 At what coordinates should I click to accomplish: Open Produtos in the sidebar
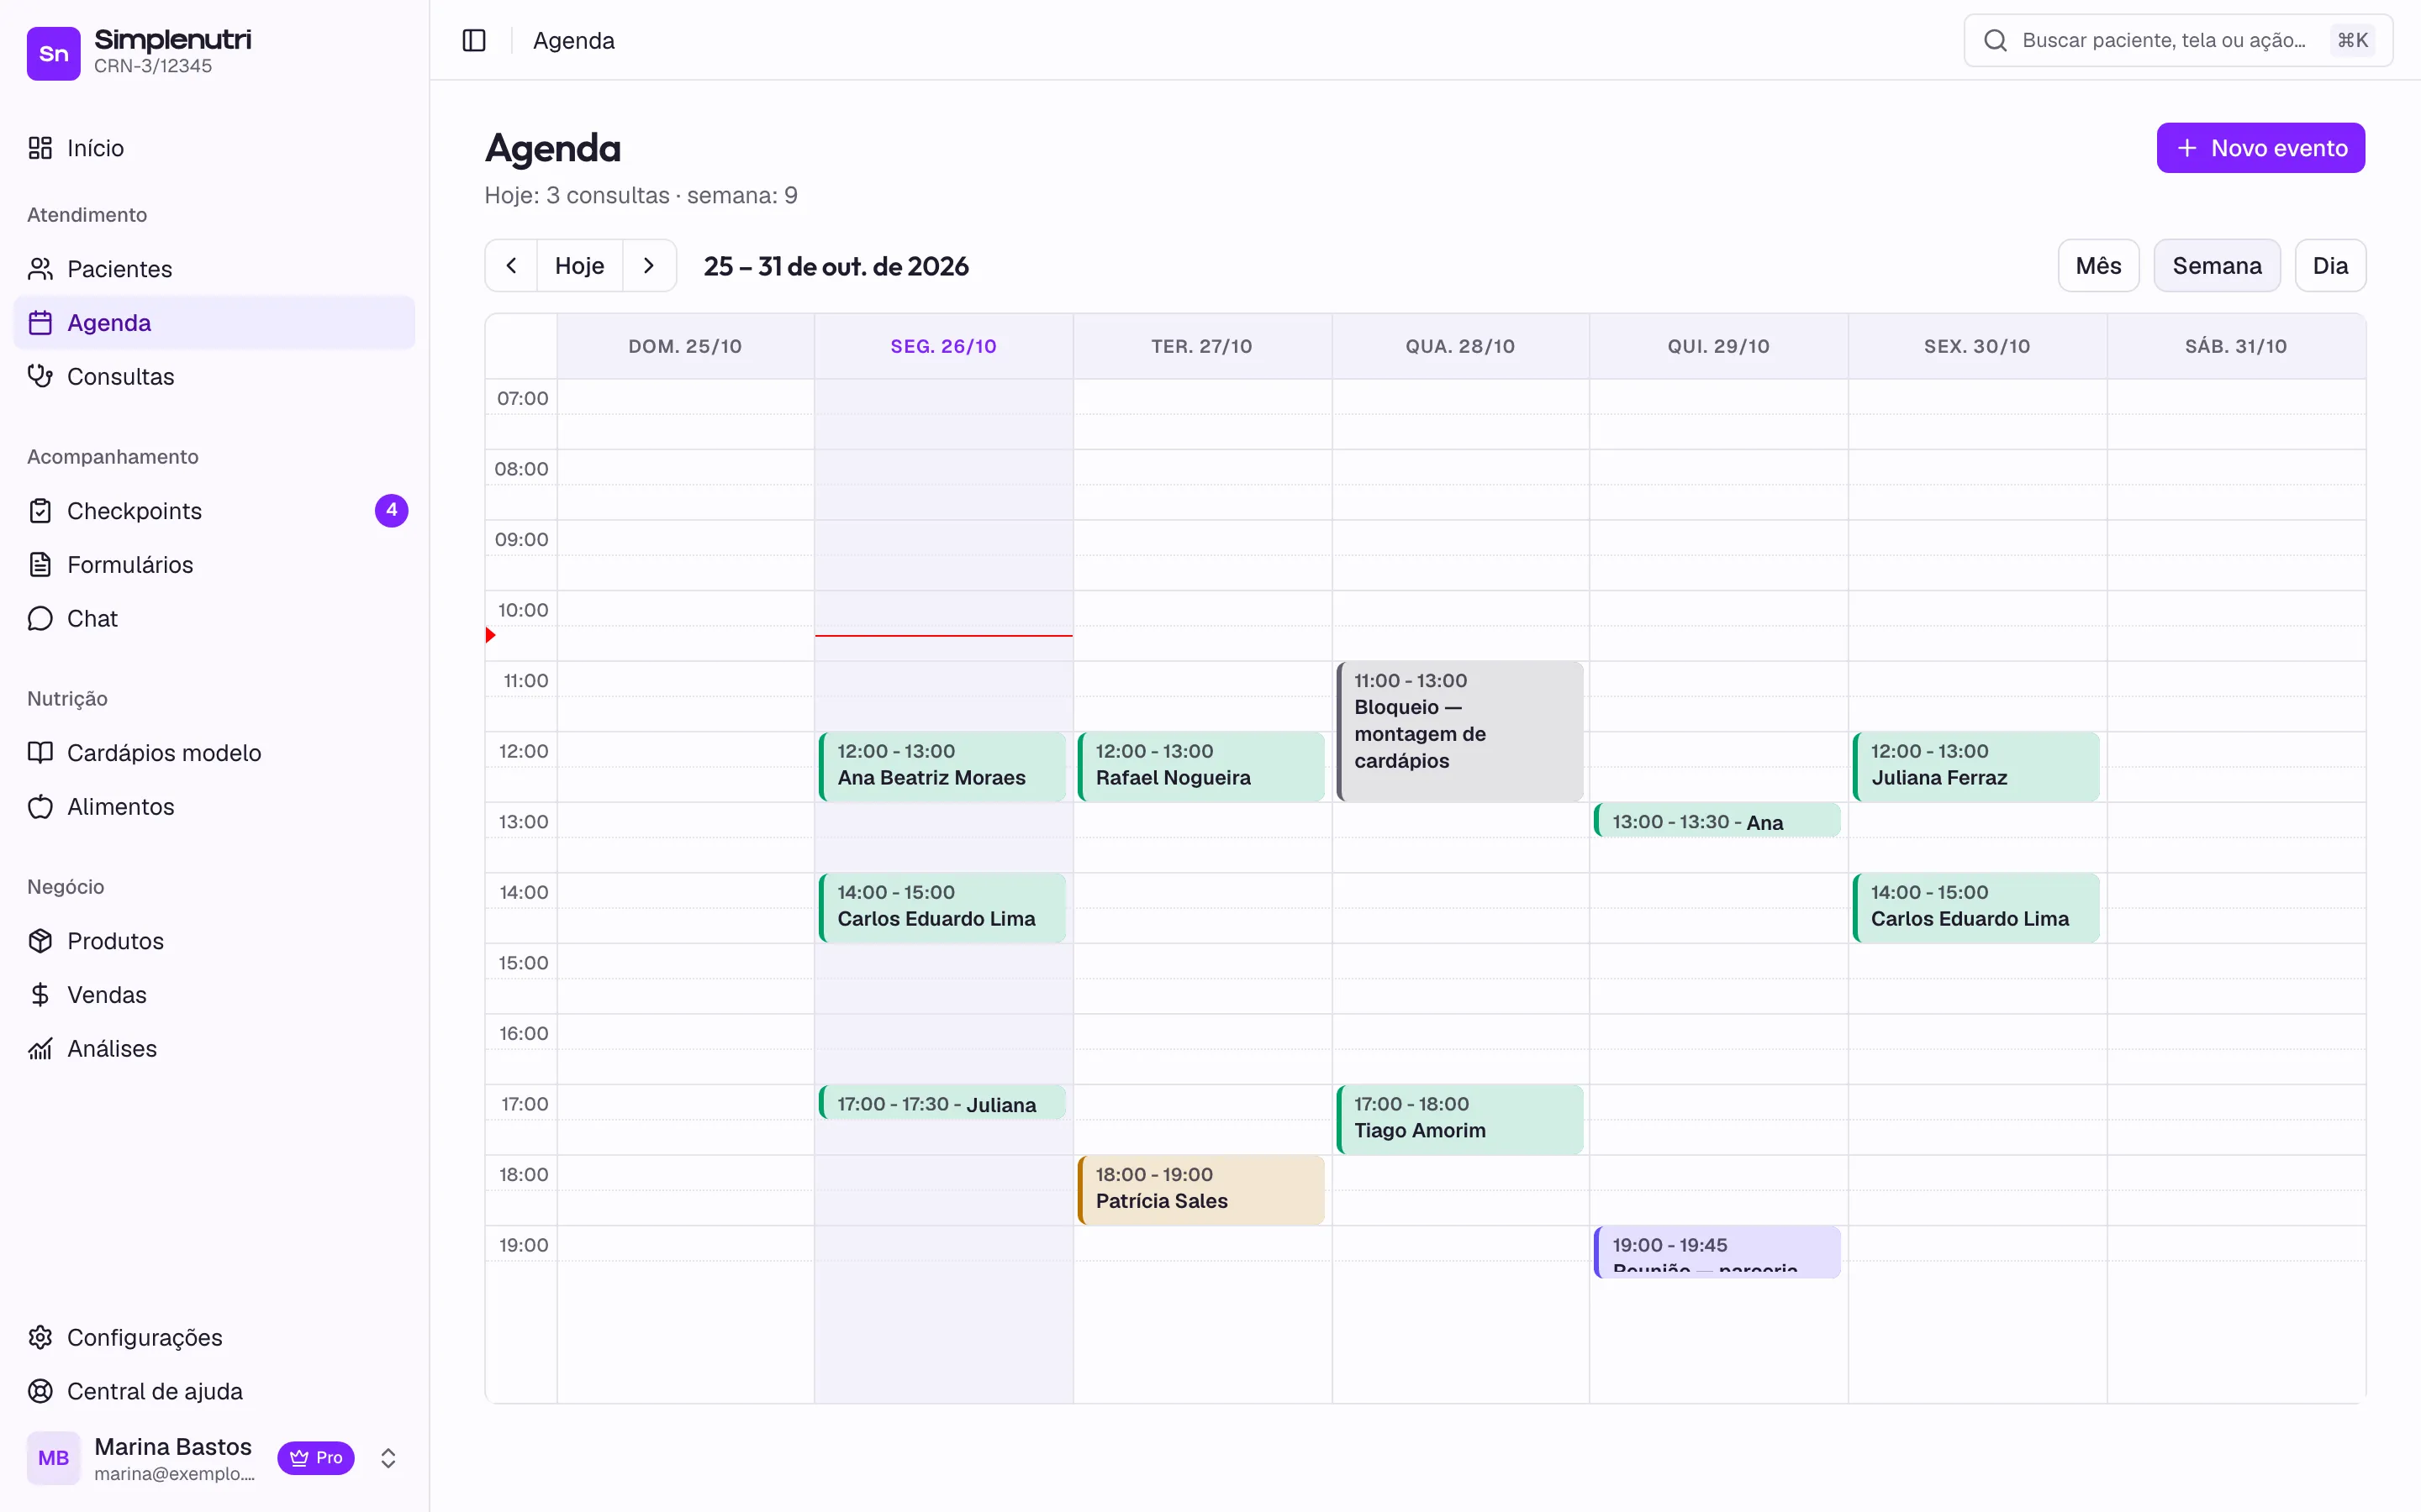[214, 941]
